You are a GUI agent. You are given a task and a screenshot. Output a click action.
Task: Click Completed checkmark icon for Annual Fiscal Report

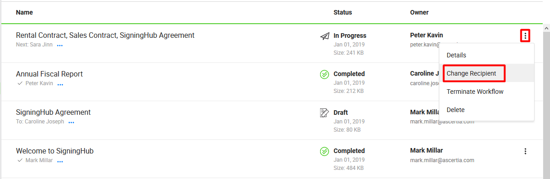point(325,74)
